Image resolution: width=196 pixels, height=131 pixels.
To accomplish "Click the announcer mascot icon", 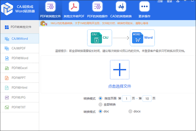I will pyautogui.click(x=44, y=23).
